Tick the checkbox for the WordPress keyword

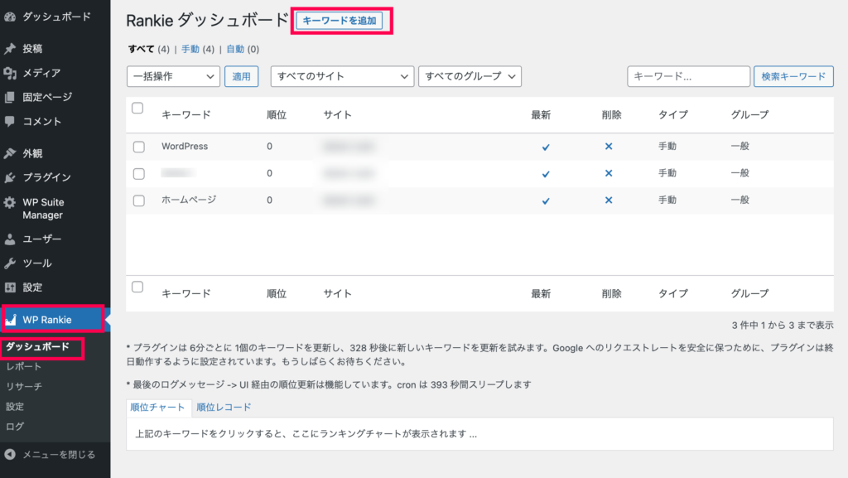pos(139,147)
